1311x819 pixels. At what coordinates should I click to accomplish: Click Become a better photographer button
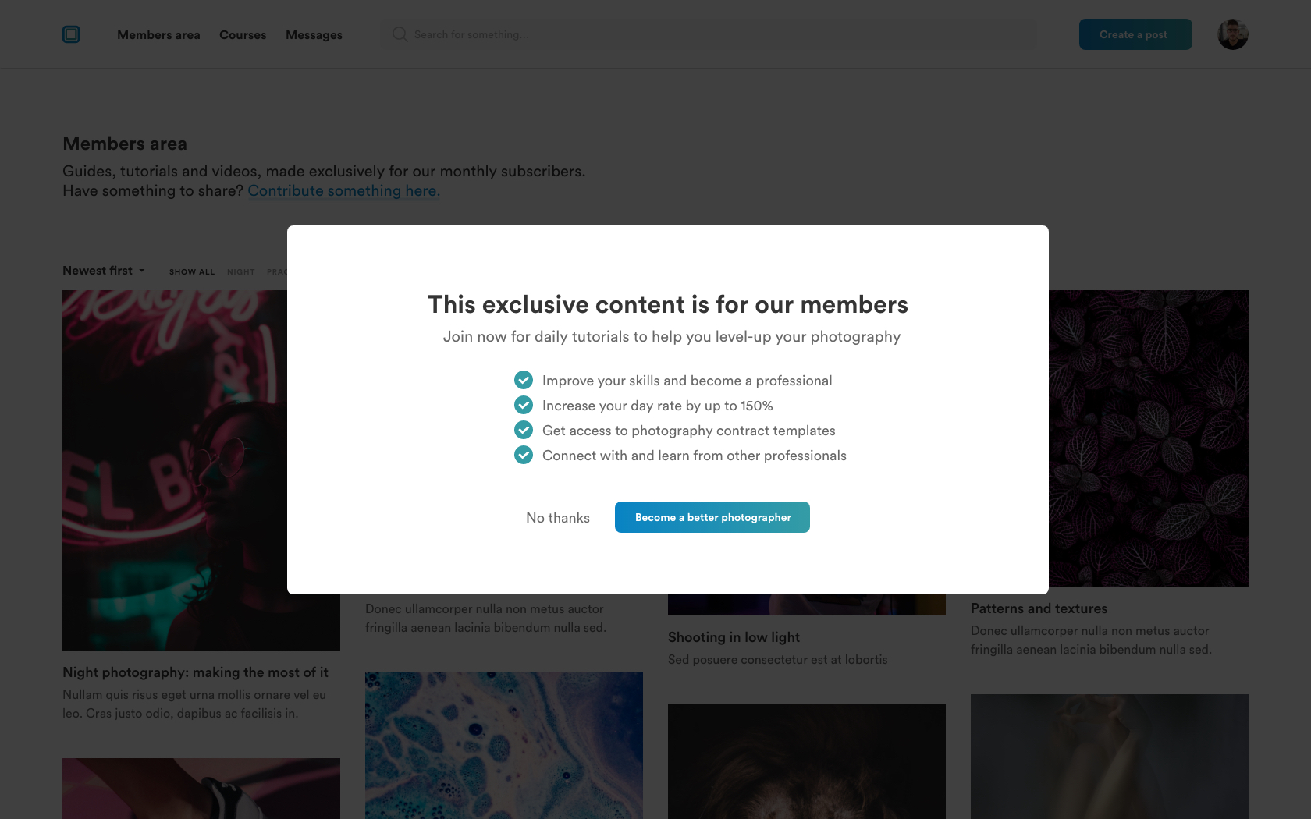[712, 517]
